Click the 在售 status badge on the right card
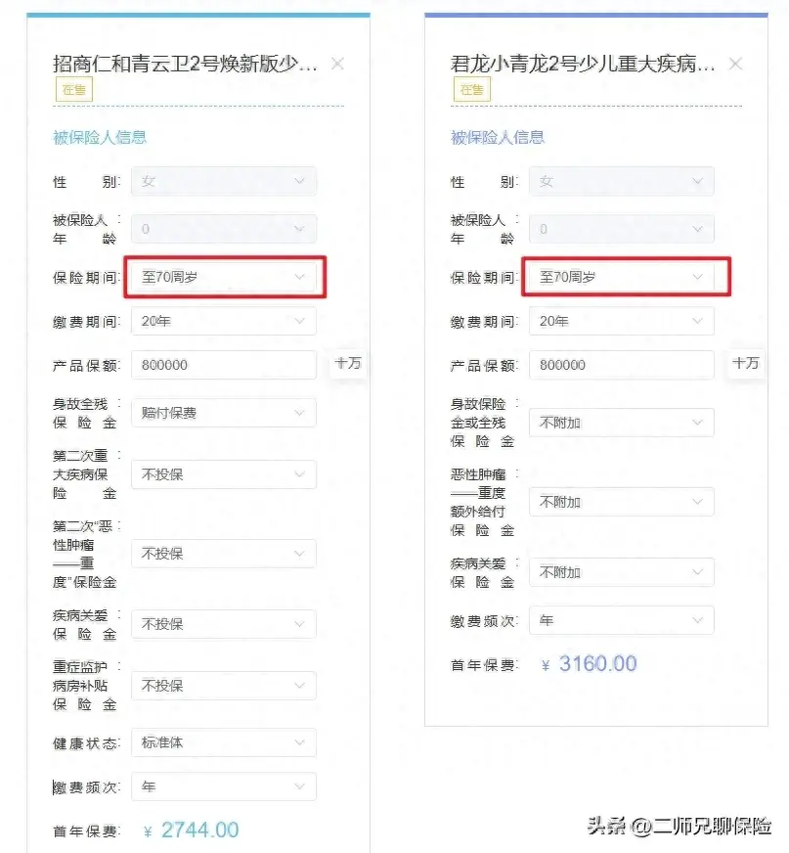 coord(471,89)
